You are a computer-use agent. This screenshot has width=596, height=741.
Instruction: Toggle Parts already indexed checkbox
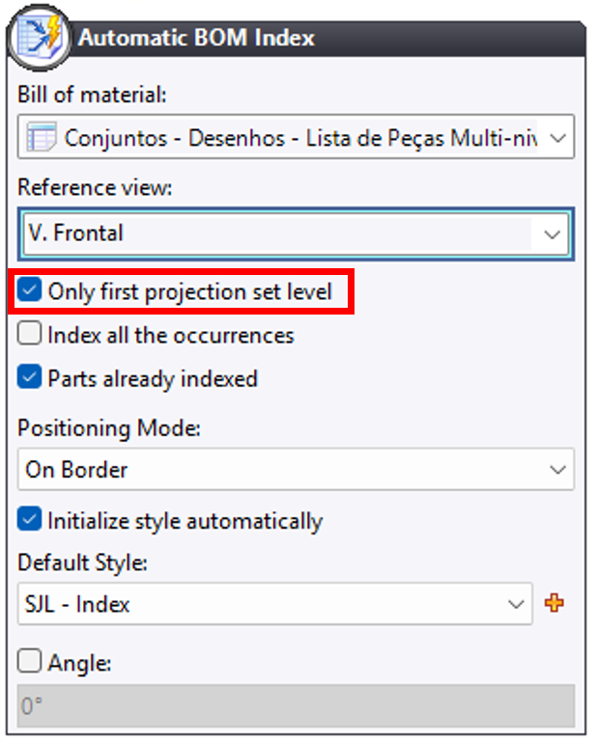pos(29,377)
